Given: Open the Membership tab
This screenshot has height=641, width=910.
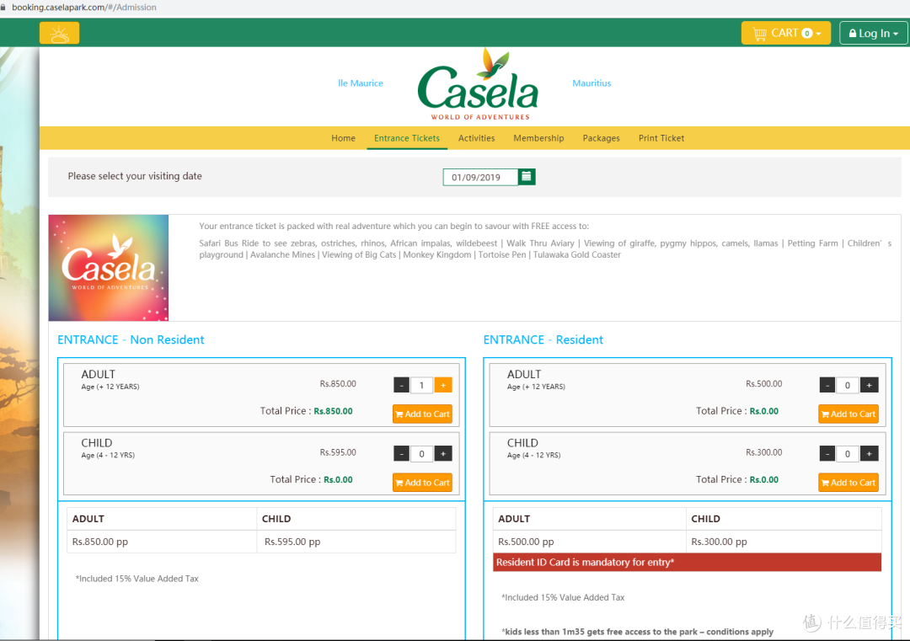Looking at the screenshot, I should pos(538,138).
